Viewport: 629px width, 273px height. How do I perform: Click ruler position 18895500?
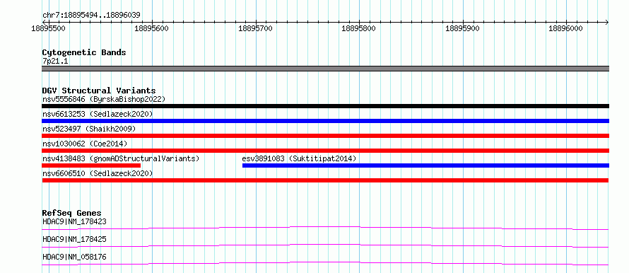pyautogui.click(x=49, y=28)
